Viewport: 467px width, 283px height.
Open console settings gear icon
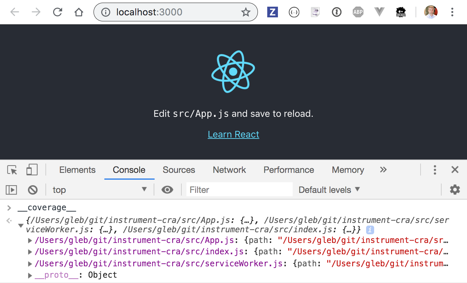point(455,190)
